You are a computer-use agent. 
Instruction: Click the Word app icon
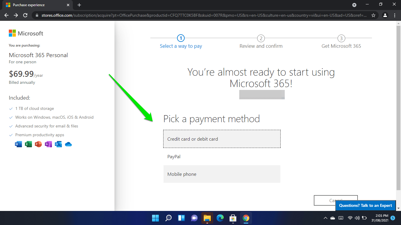pos(18,144)
